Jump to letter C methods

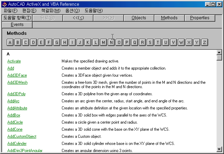(x=26, y=43)
